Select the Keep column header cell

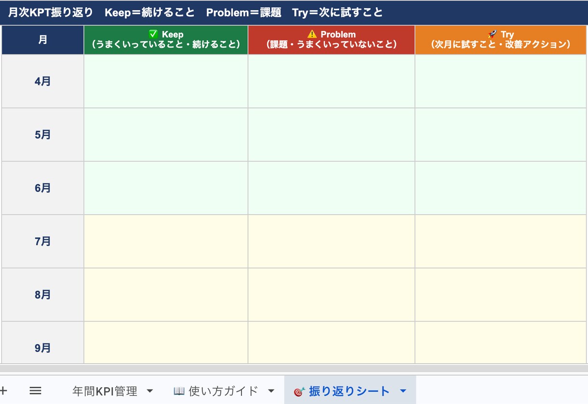pyautogui.click(x=166, y=40)
